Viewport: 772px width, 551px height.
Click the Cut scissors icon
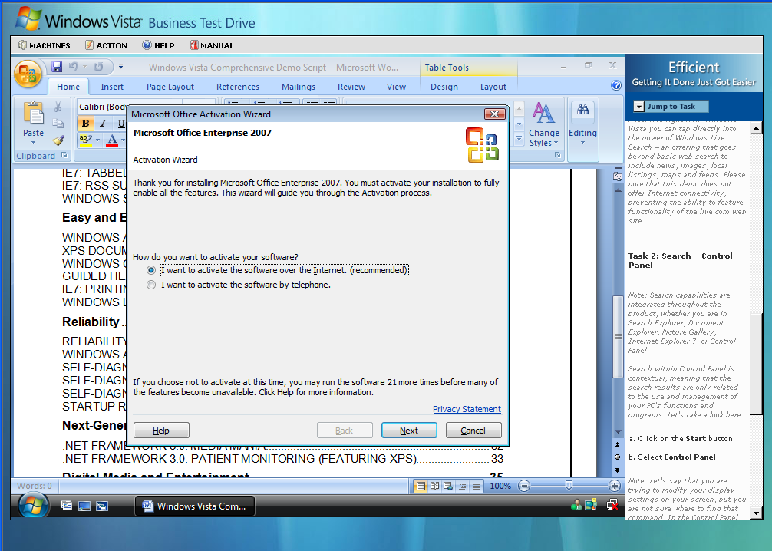[x=58, y=107]
